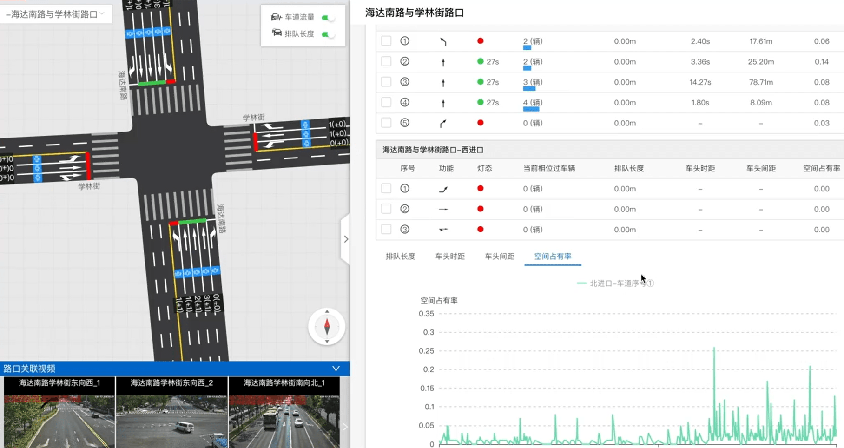Click the green light status dot for lane 2
The width and height of the screenshot is (844, 448).
point(480,61)
